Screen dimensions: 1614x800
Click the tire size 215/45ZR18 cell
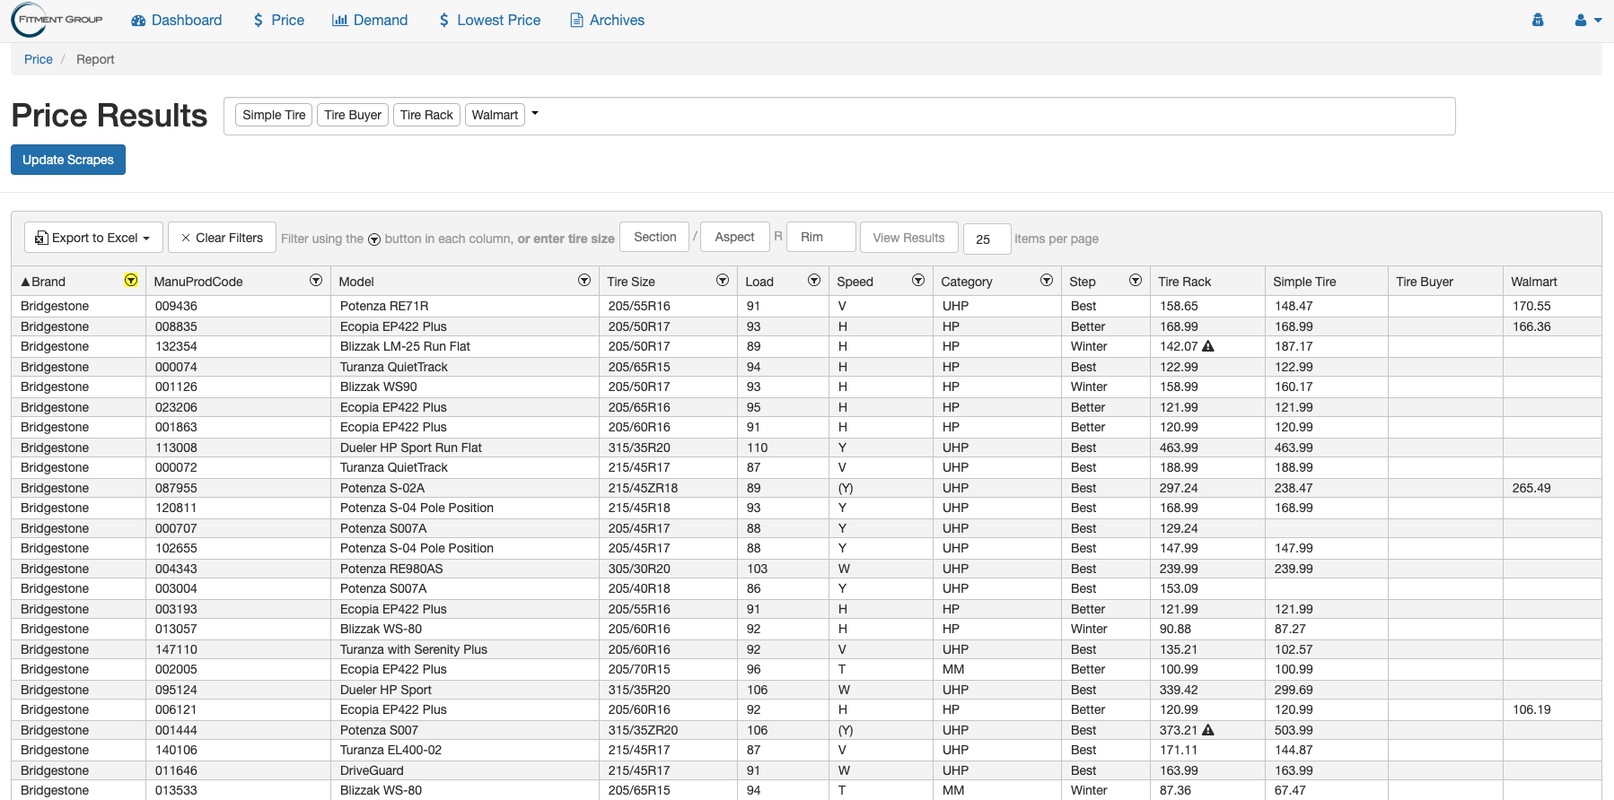(x=643, y=488)
